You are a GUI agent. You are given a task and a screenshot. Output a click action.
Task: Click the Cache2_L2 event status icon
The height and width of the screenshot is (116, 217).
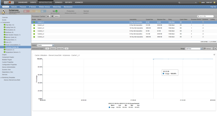tap(34, 34)
